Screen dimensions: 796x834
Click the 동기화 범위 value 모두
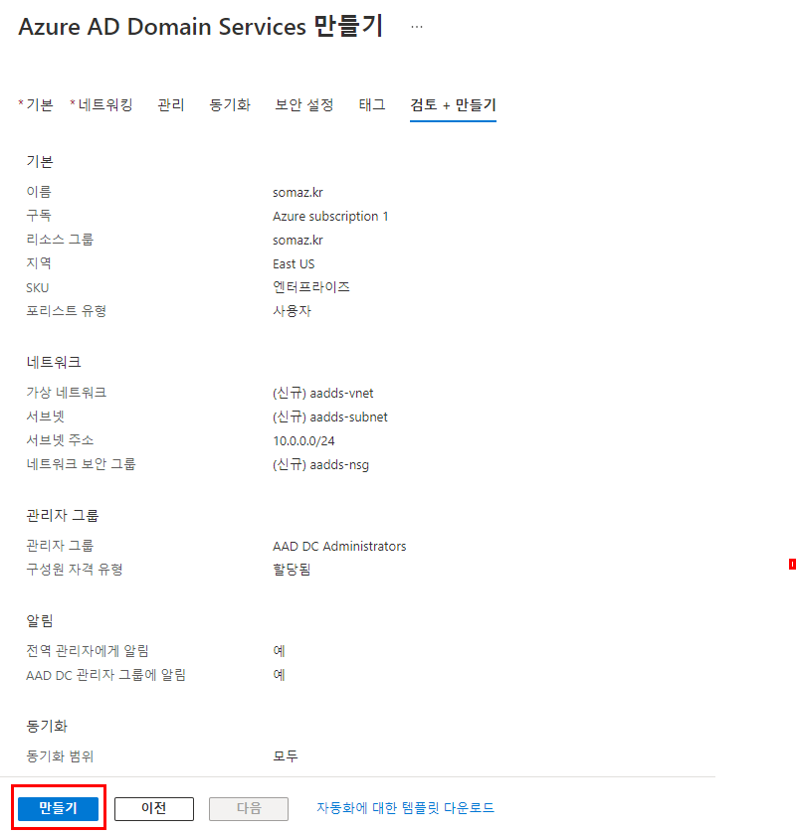click(x=286, y=756)
